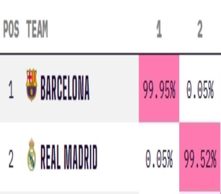Click Real Madrid's 0.05% first-place probability

click(159, 159)
